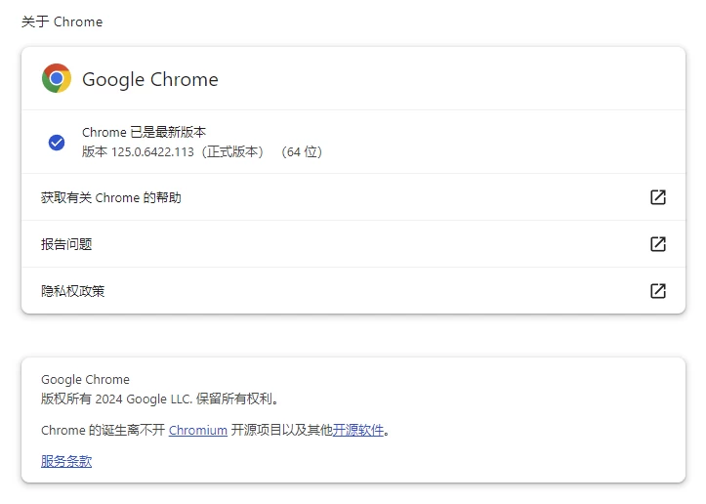Open the Chromium hyperlink
Screen dimensions: 706x504
tap(197, 430)
